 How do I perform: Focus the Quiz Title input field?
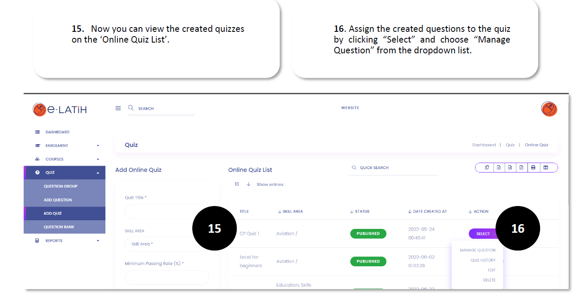[x=167, y=211]
